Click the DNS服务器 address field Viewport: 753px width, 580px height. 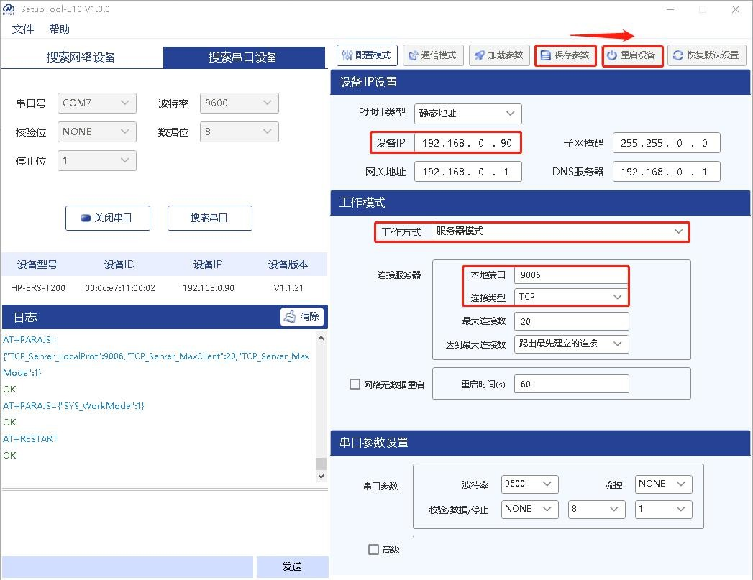click(x=666, y=172)
